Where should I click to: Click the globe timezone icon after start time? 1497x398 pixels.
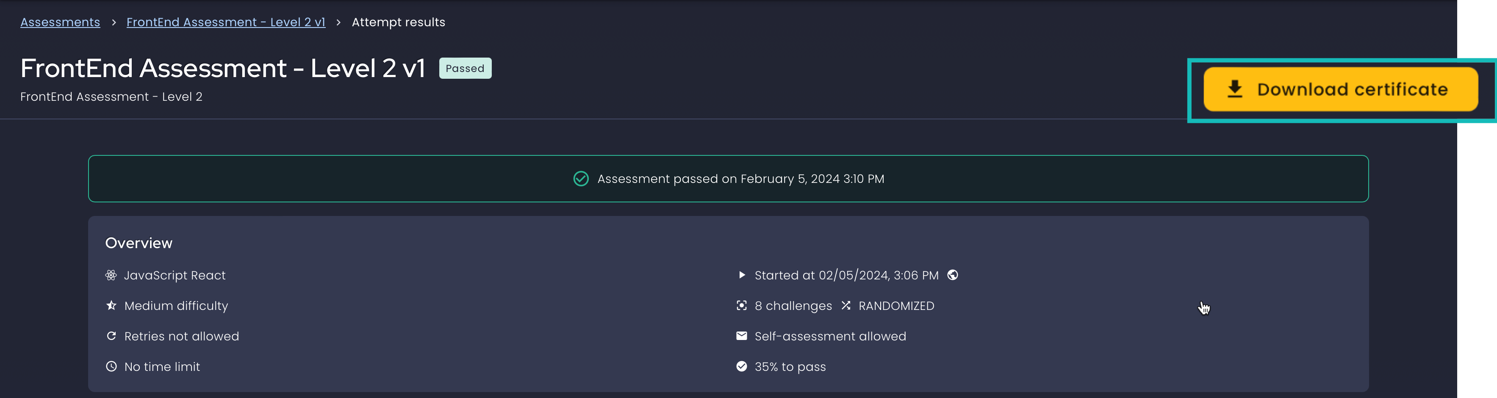point(953,275)
